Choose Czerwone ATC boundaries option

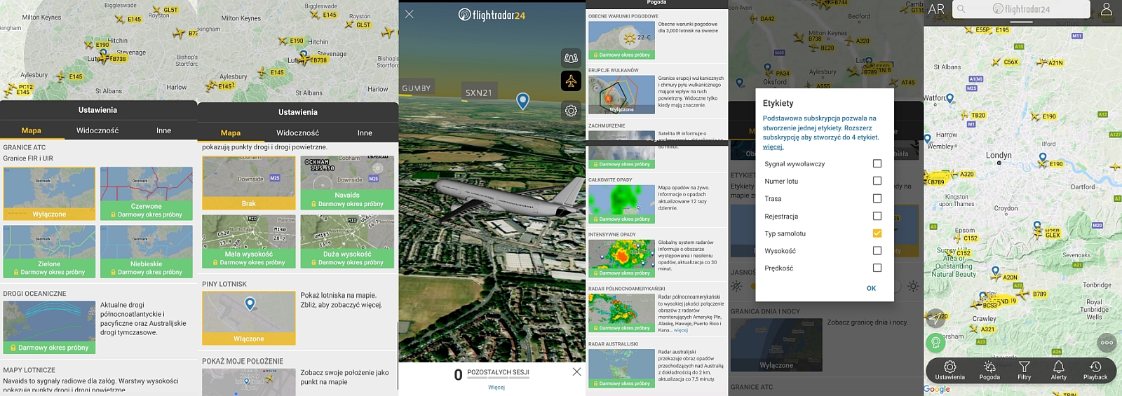pyautogui.click(x=146, y=193)
